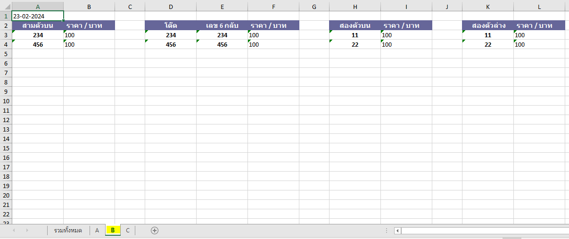Click the horizontal scrollbar track
Viewport: 569px width, 239px height.
click(x=481, y=231)
